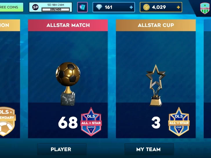Screen dimensions: 211x158
Task: Open the green team crest badge
Action: 205,8
